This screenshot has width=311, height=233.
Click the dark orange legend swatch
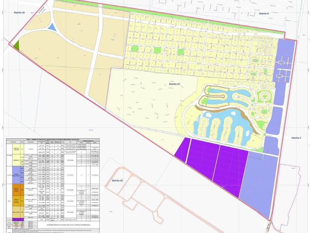point(18,190)
